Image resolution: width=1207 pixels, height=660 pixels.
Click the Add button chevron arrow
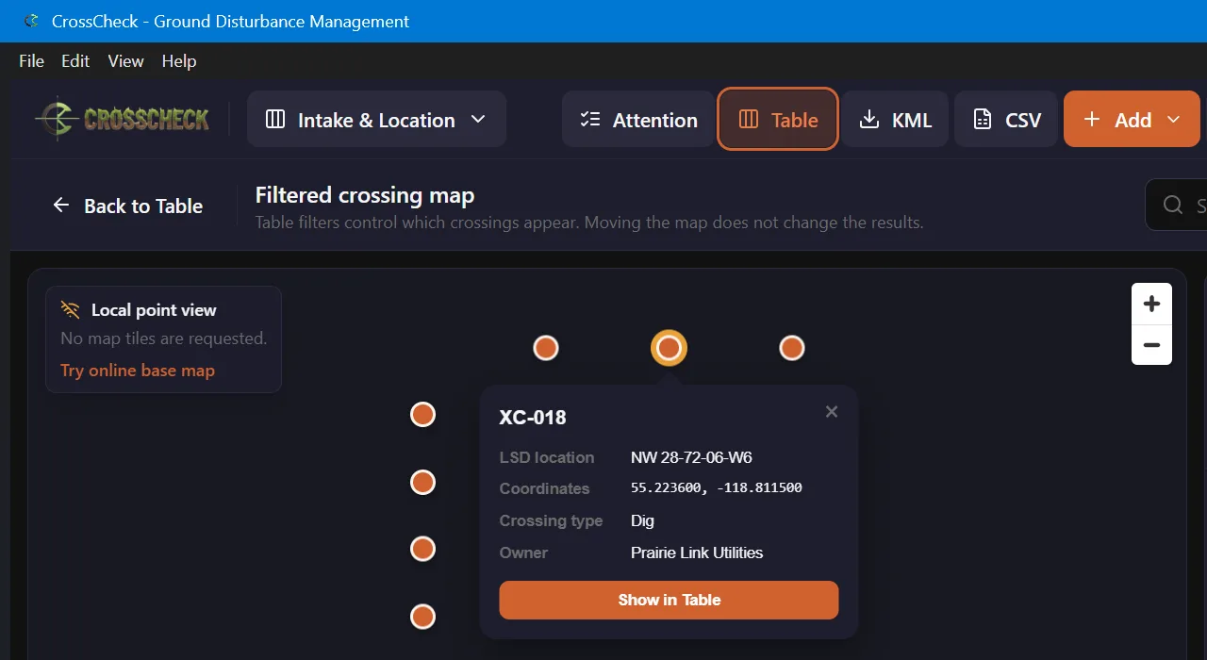tap(1174, 120)
